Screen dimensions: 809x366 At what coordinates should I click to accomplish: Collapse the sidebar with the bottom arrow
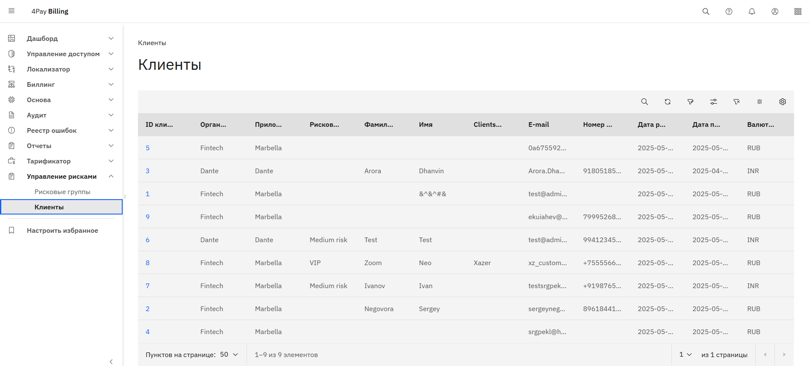[x=111, y=361]
